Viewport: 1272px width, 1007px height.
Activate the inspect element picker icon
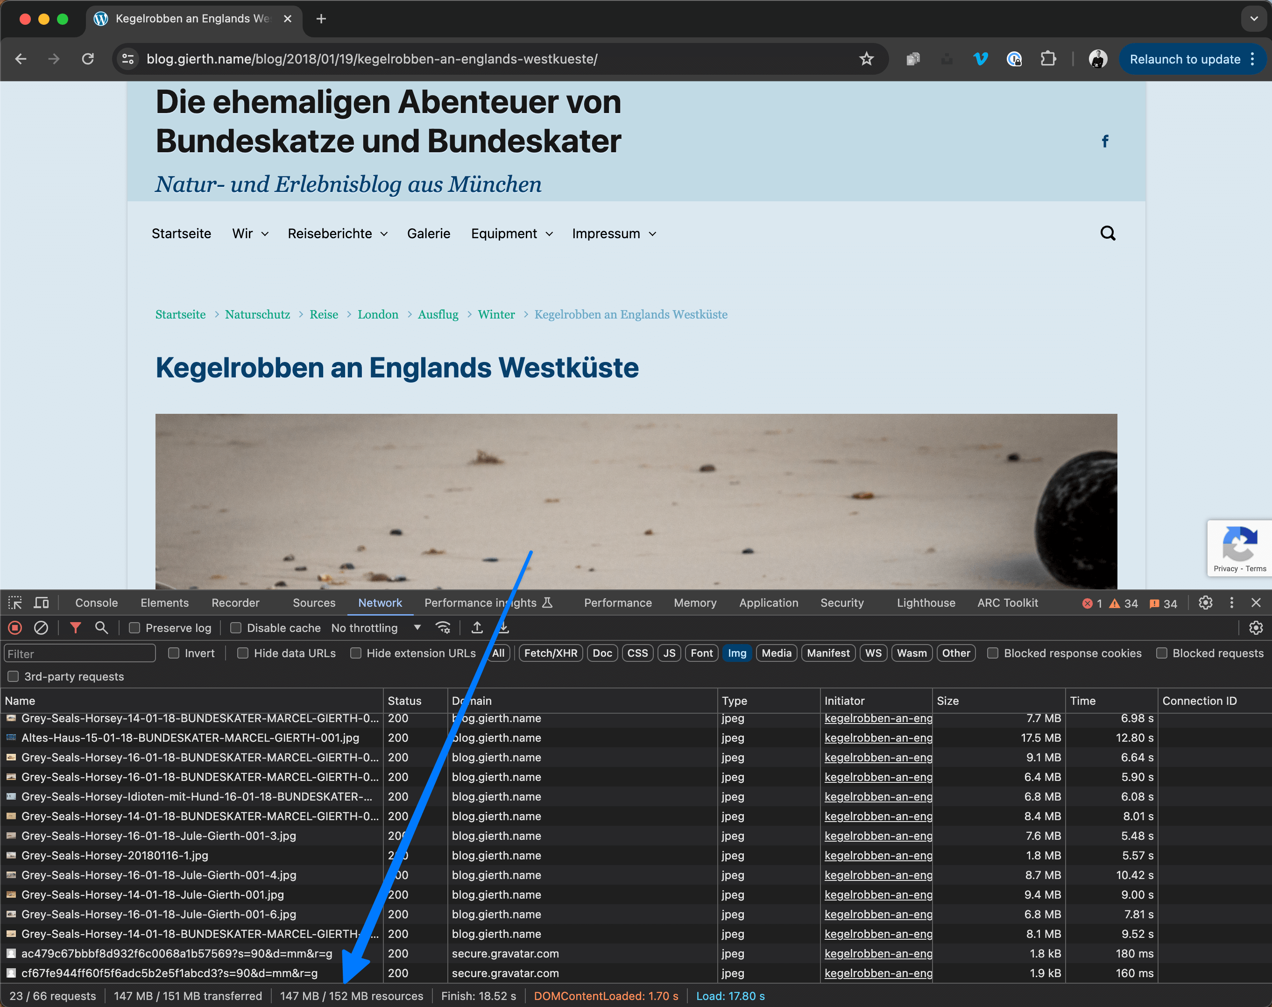15,603
